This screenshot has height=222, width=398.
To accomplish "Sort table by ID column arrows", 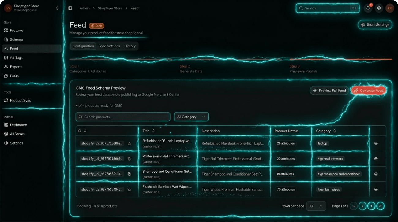I will click(x=85, y=131).
